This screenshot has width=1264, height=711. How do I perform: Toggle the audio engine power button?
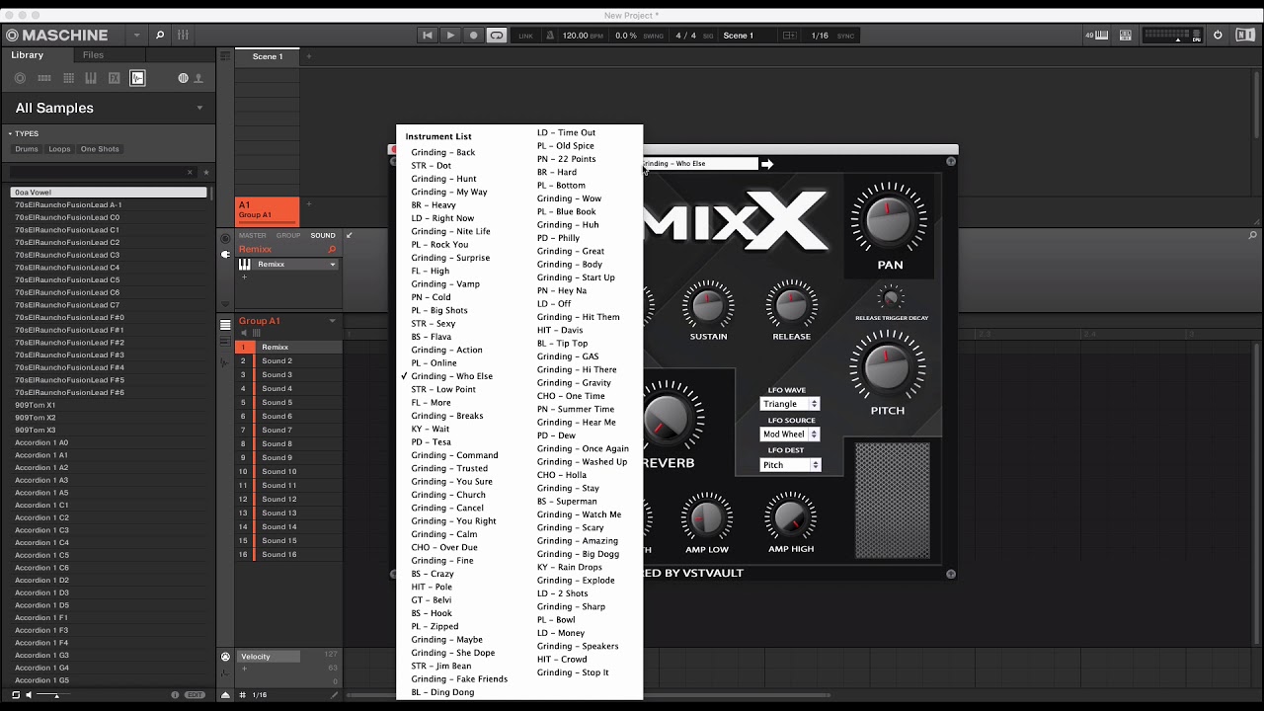(1218, 35)
